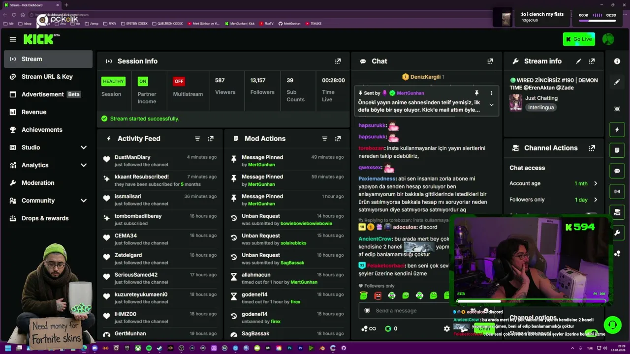This screenshot has height=354, width=630.
Task: Toggle the camera sidebar icon
Action: (617, 212)
